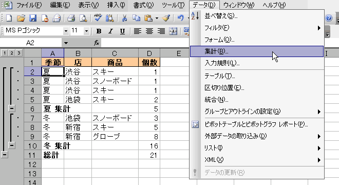Screen dimensions: 339x185
Task: Click cell D11 showing 21
Action: click(x=149, y=155)
